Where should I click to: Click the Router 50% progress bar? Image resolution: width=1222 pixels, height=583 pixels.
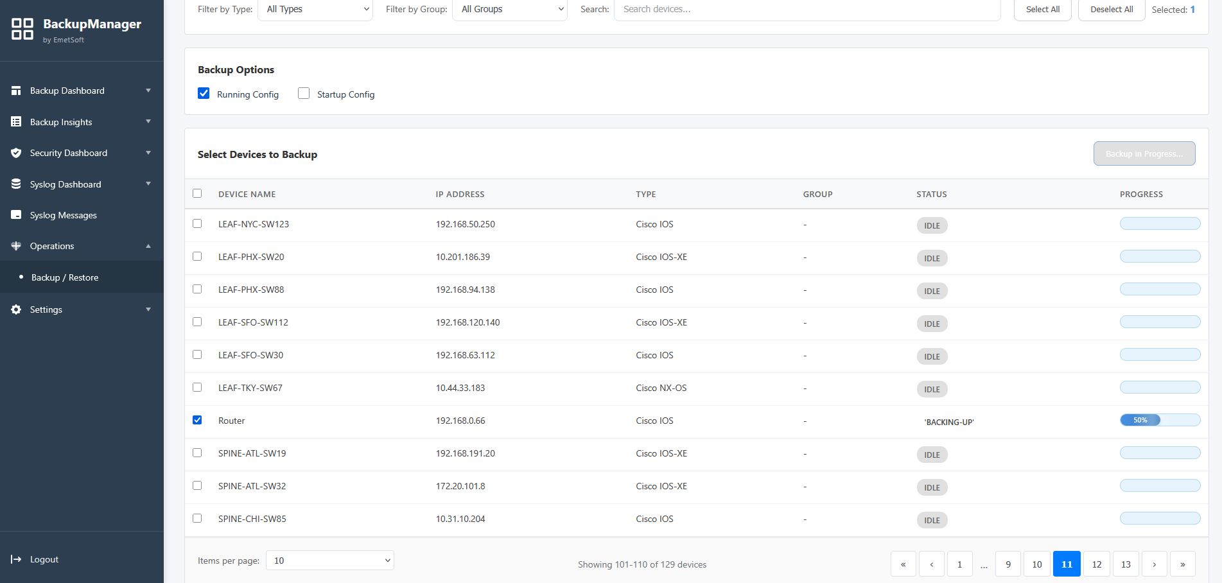tap(1160, 419)
